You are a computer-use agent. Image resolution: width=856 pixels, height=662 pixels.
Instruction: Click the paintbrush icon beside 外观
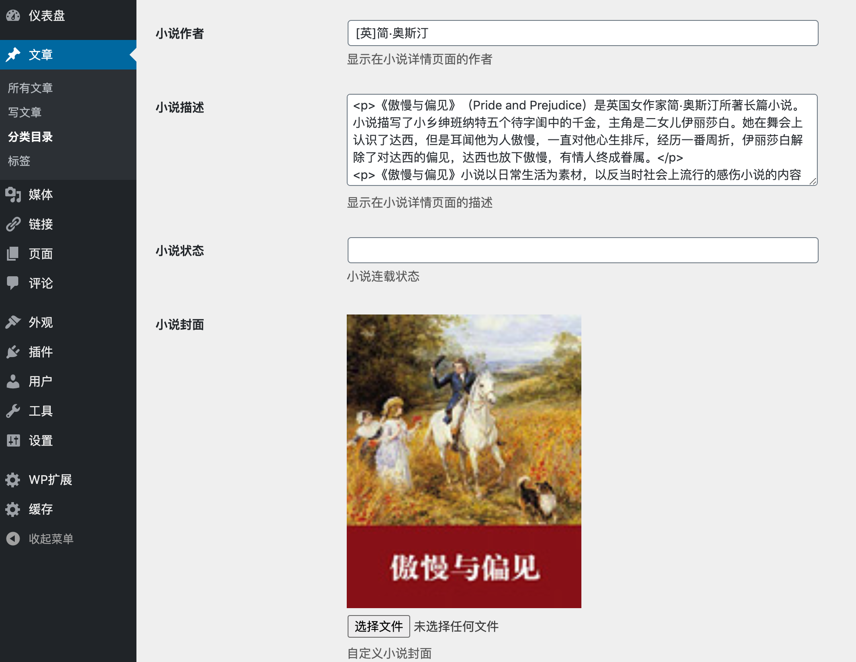(x=13, y=322)
